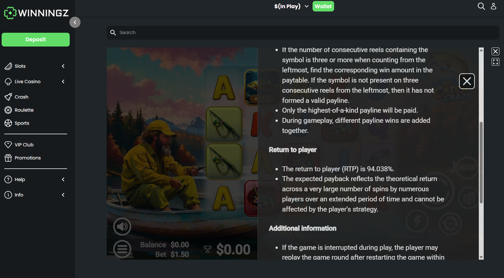504x278 pixels.
Task: Click the Winningz logo
Action: tap(36, 13)
